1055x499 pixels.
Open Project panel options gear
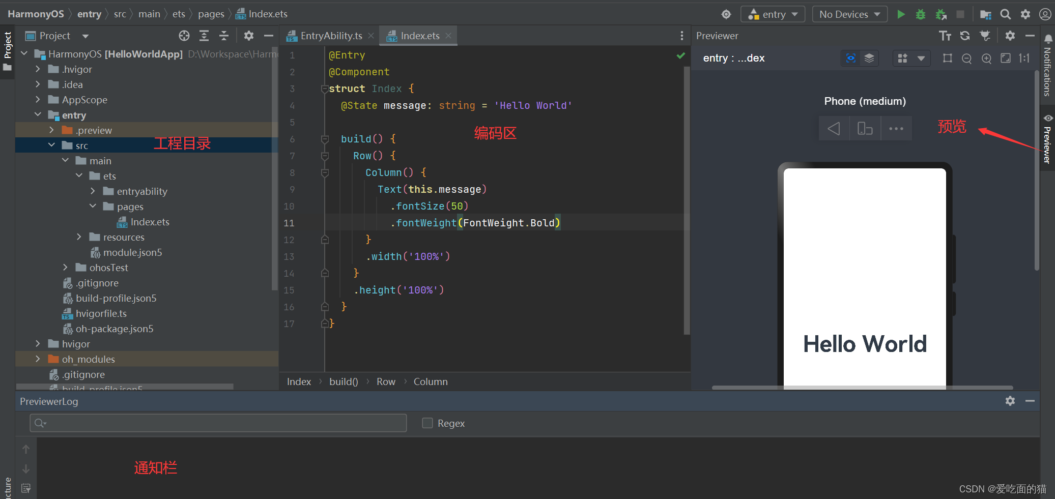248,36
